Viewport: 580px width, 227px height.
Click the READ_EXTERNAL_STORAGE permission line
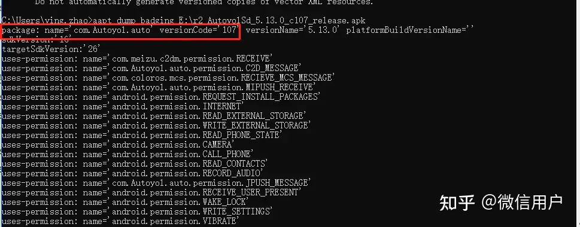pos(153,116)
